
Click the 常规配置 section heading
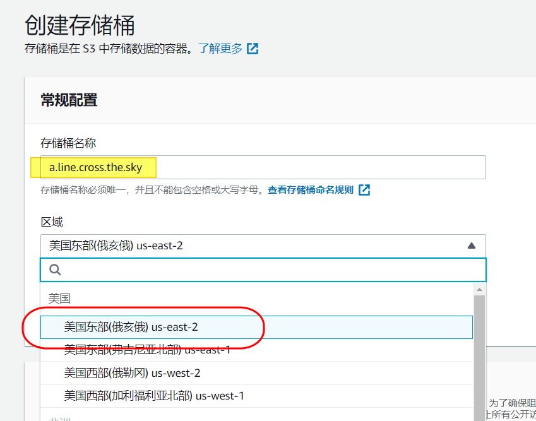(x=69, y=100)
